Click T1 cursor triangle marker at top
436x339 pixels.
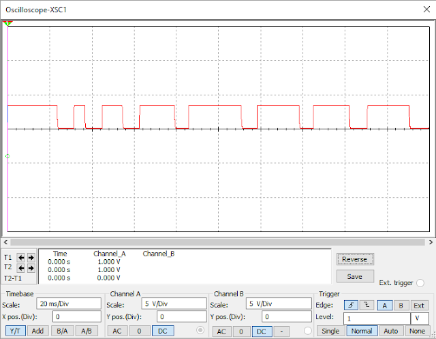(7, 23)
